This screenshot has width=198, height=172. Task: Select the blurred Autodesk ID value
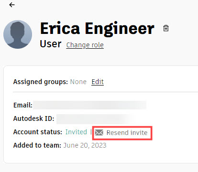(x=96, y=118)
